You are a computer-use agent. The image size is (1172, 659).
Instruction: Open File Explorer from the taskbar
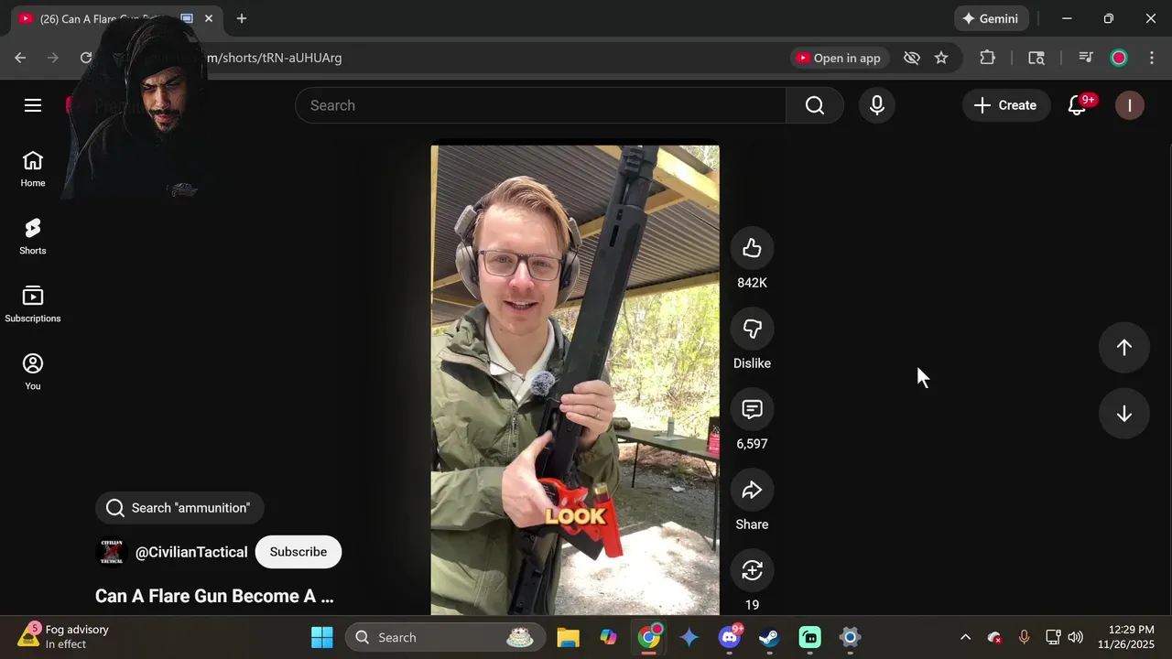click(x=568, y=637)
